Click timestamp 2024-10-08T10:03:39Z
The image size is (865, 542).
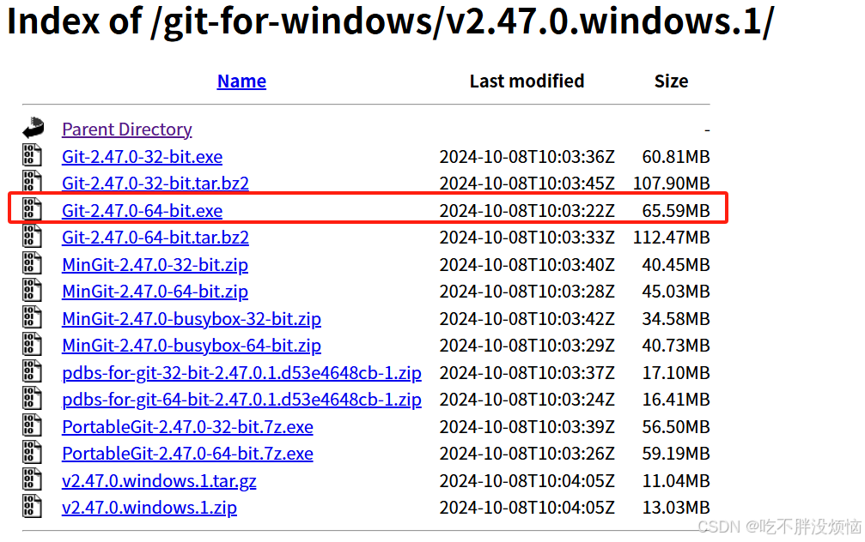(527, 427)
